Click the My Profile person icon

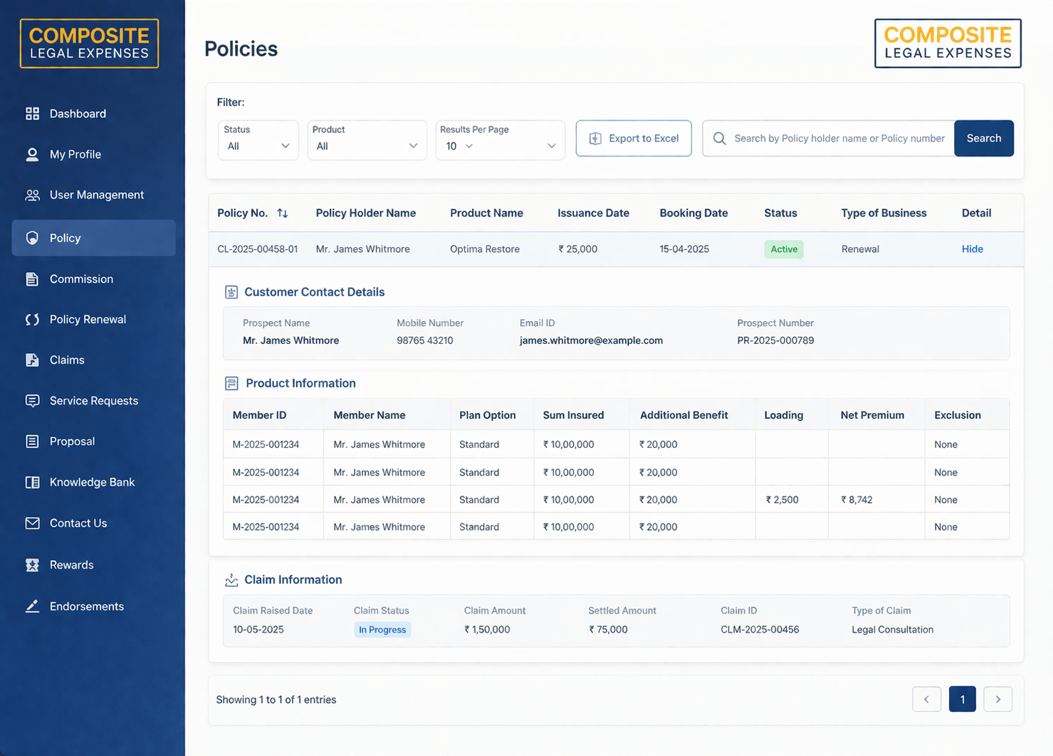32,154
